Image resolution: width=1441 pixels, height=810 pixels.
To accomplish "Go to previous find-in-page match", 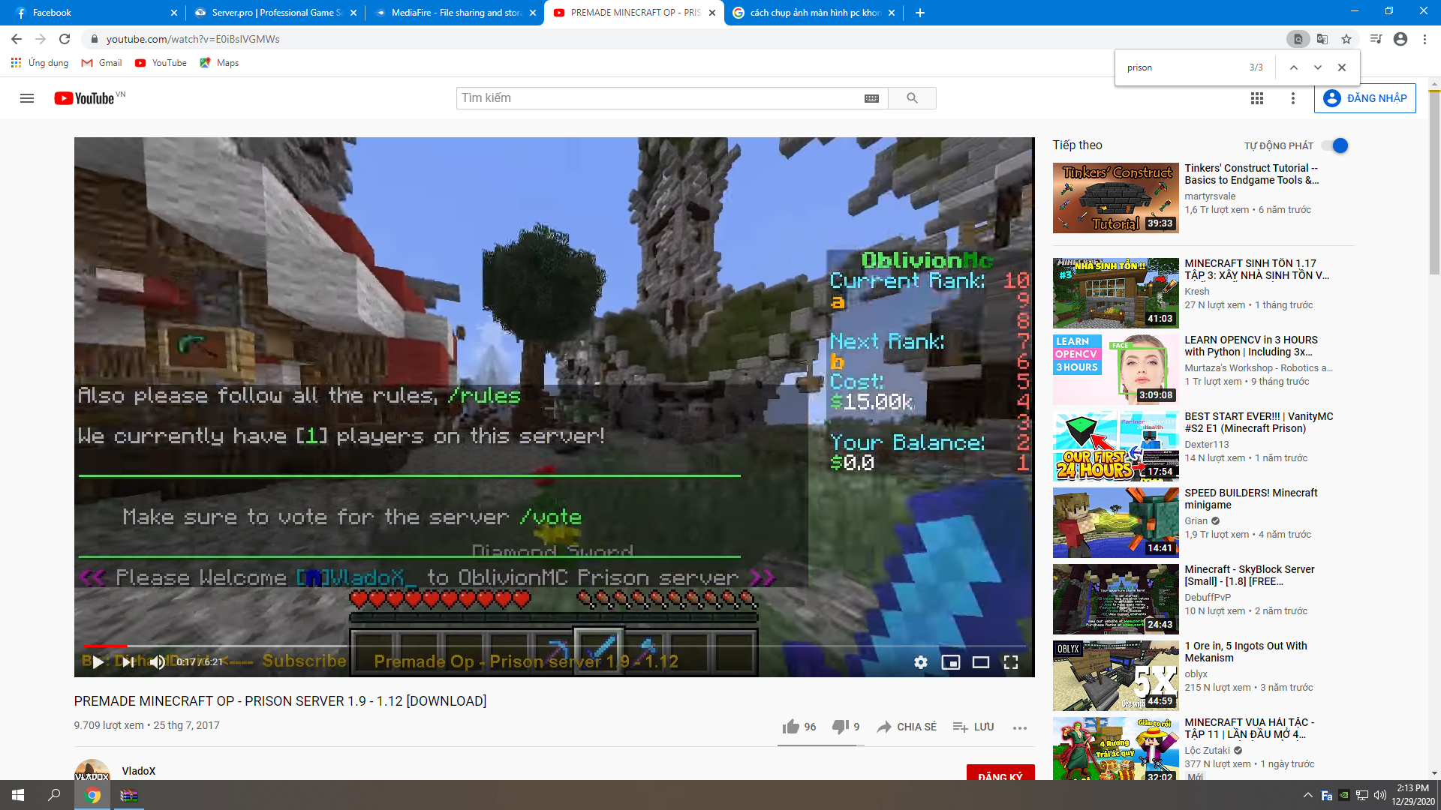I will pos(1294,67).
